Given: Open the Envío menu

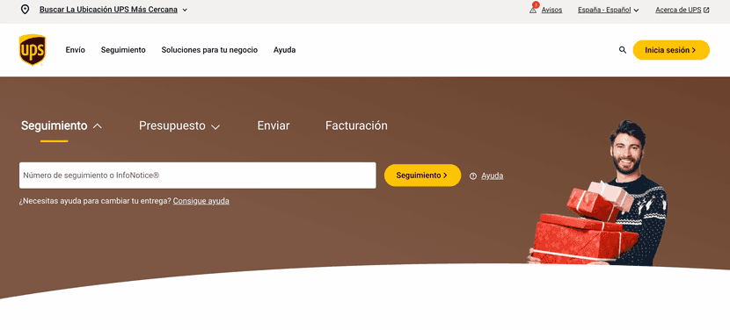Looking at the screenshot, I should coord(76,50).
